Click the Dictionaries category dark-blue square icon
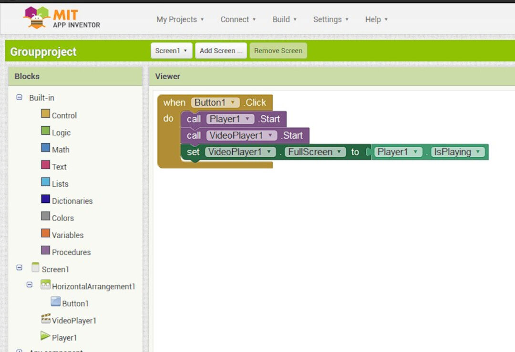This screenshot has height=352, width=515. [x=46, y=199]
